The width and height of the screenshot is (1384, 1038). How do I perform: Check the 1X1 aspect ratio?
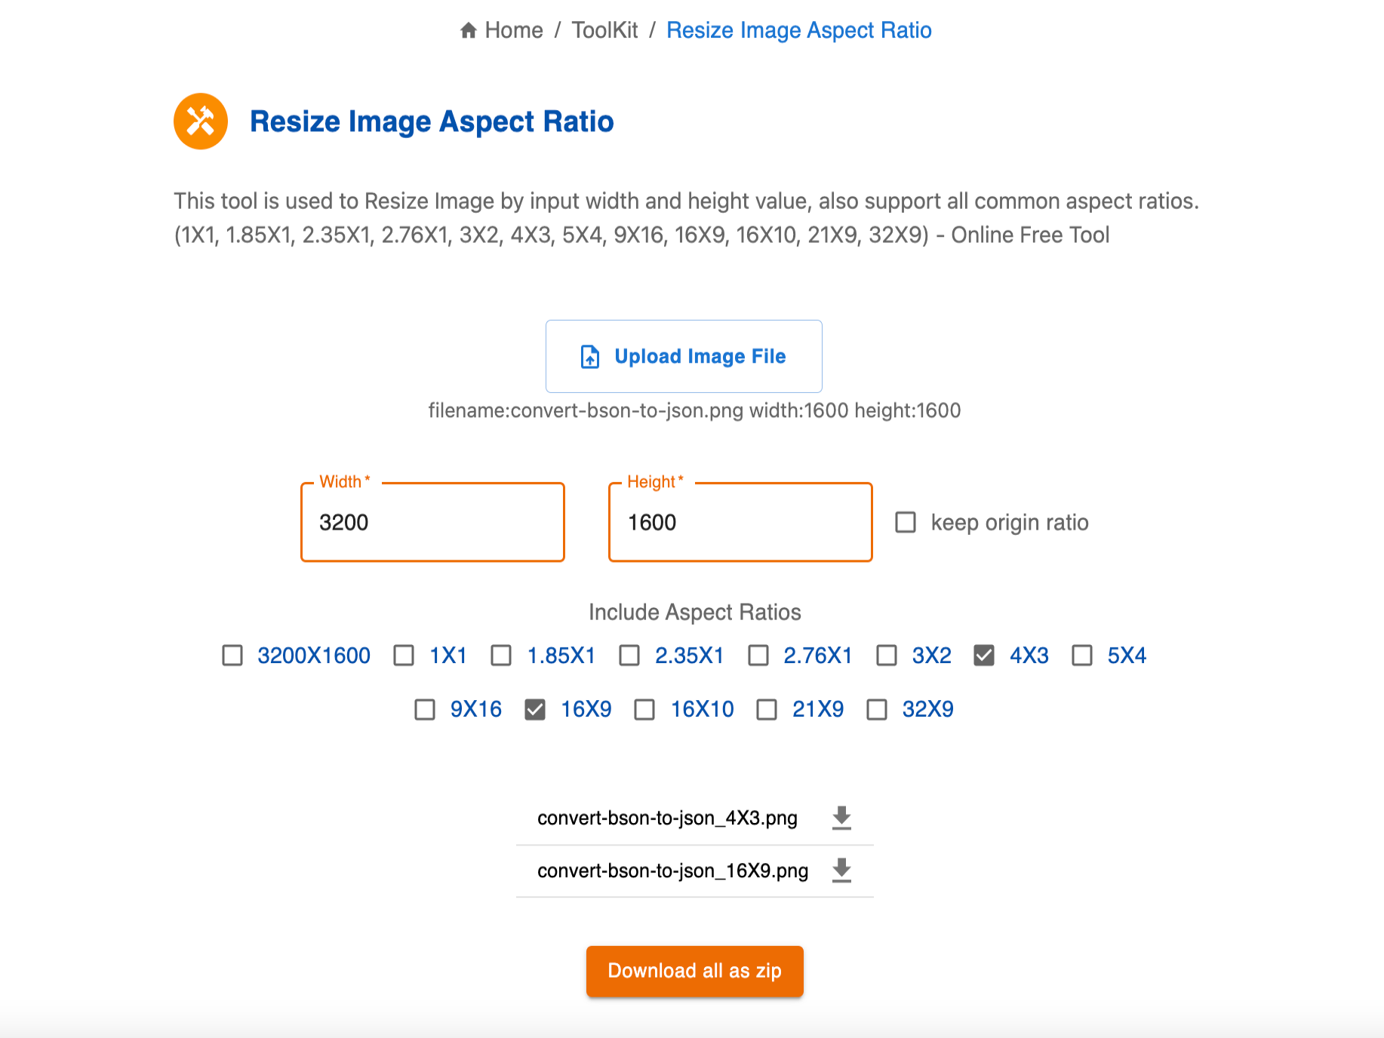pyautogui.click(x=404, y=656)
